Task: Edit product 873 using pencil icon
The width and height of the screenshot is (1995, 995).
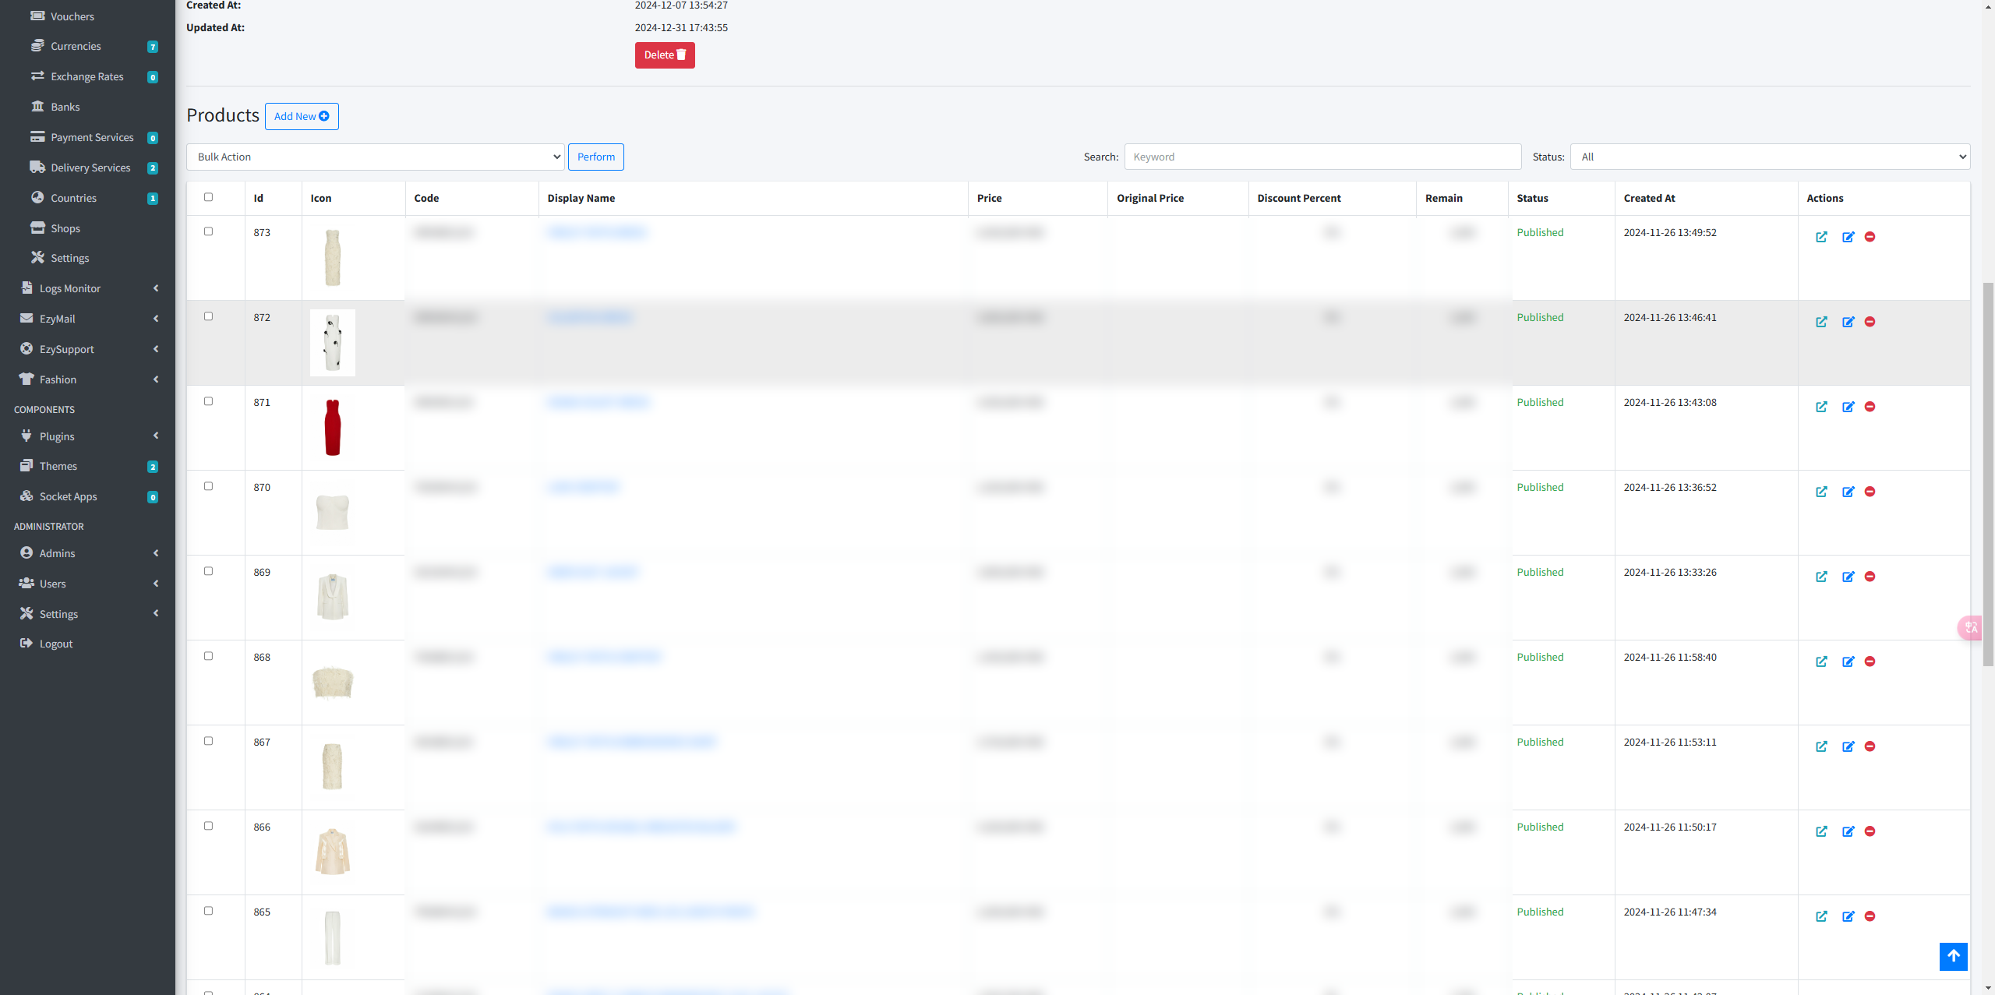Action: 1848,237
